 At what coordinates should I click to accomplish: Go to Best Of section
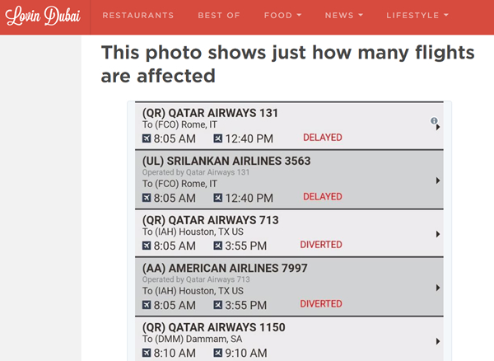pyautogui.click(x=219, y=16)
